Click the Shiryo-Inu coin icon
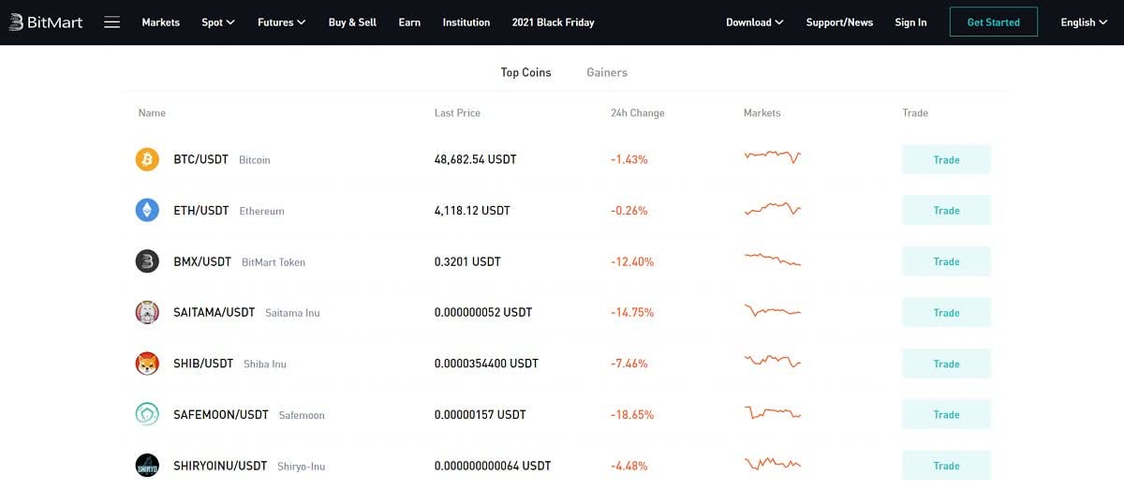The width and height of the screenshot is (1124, 490). 147,465
